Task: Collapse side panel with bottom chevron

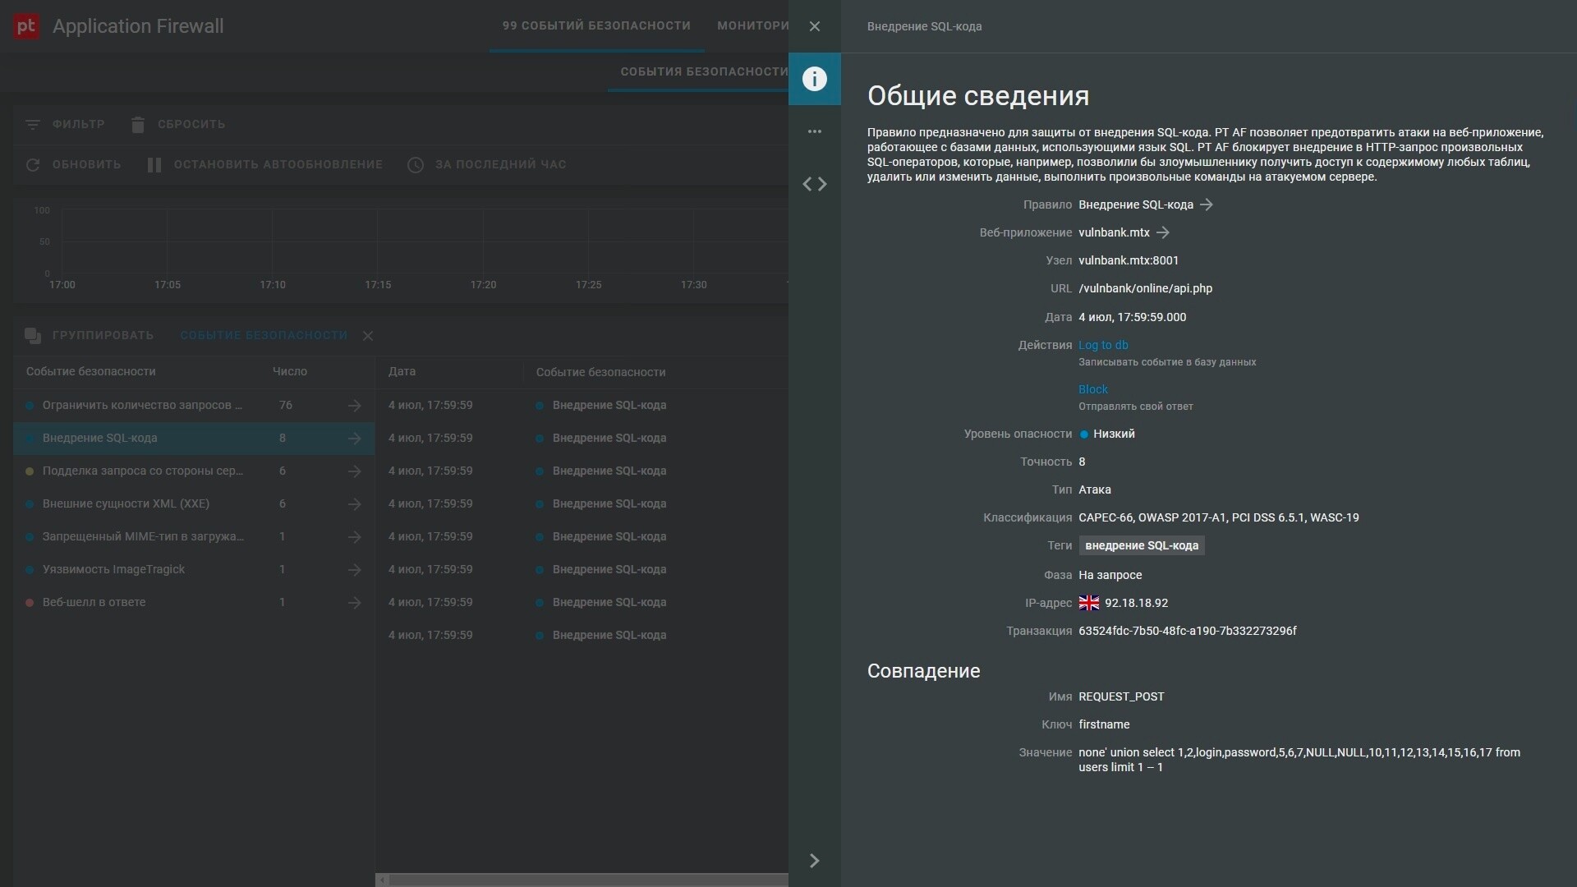Action: (814, 860)
